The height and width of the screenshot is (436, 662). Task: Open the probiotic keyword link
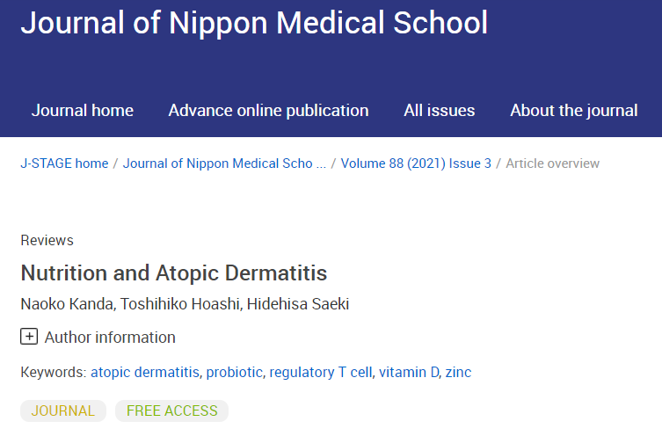pyautogui.click(x=234, y=372)
